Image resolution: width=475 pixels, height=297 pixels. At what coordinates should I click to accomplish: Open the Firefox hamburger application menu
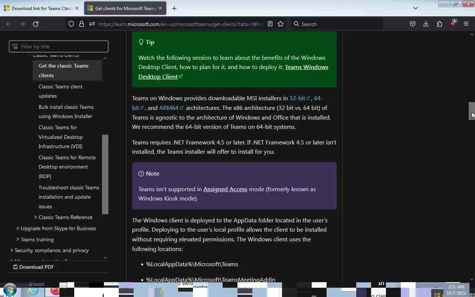coord(466,24)
